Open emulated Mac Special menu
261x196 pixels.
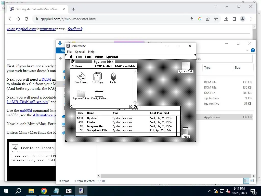[112, 57]
